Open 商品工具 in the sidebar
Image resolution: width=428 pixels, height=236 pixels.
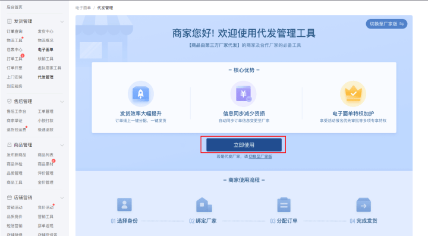click(x=14, y=182)
